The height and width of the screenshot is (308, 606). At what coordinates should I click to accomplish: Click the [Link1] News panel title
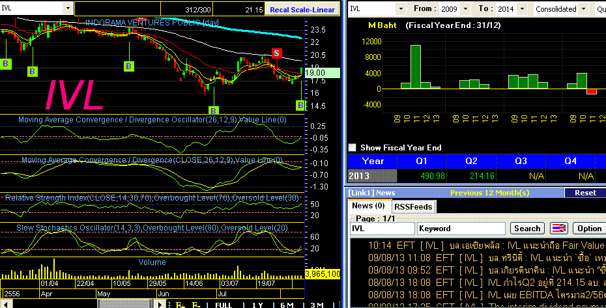tap(371, 193)
